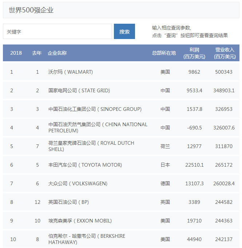Click 2018 rank 10 in Berkshire Hathaway row
This screenshot has height=248, width=242.
pyautogui.click(x=13, y=239)
